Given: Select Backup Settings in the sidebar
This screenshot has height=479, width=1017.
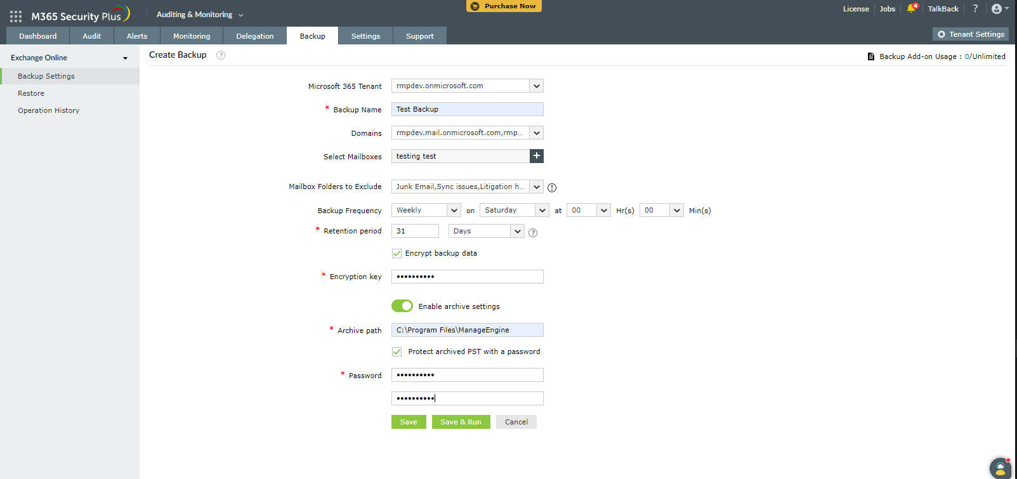Looking at the screenshot, I should tap(70, 76).
